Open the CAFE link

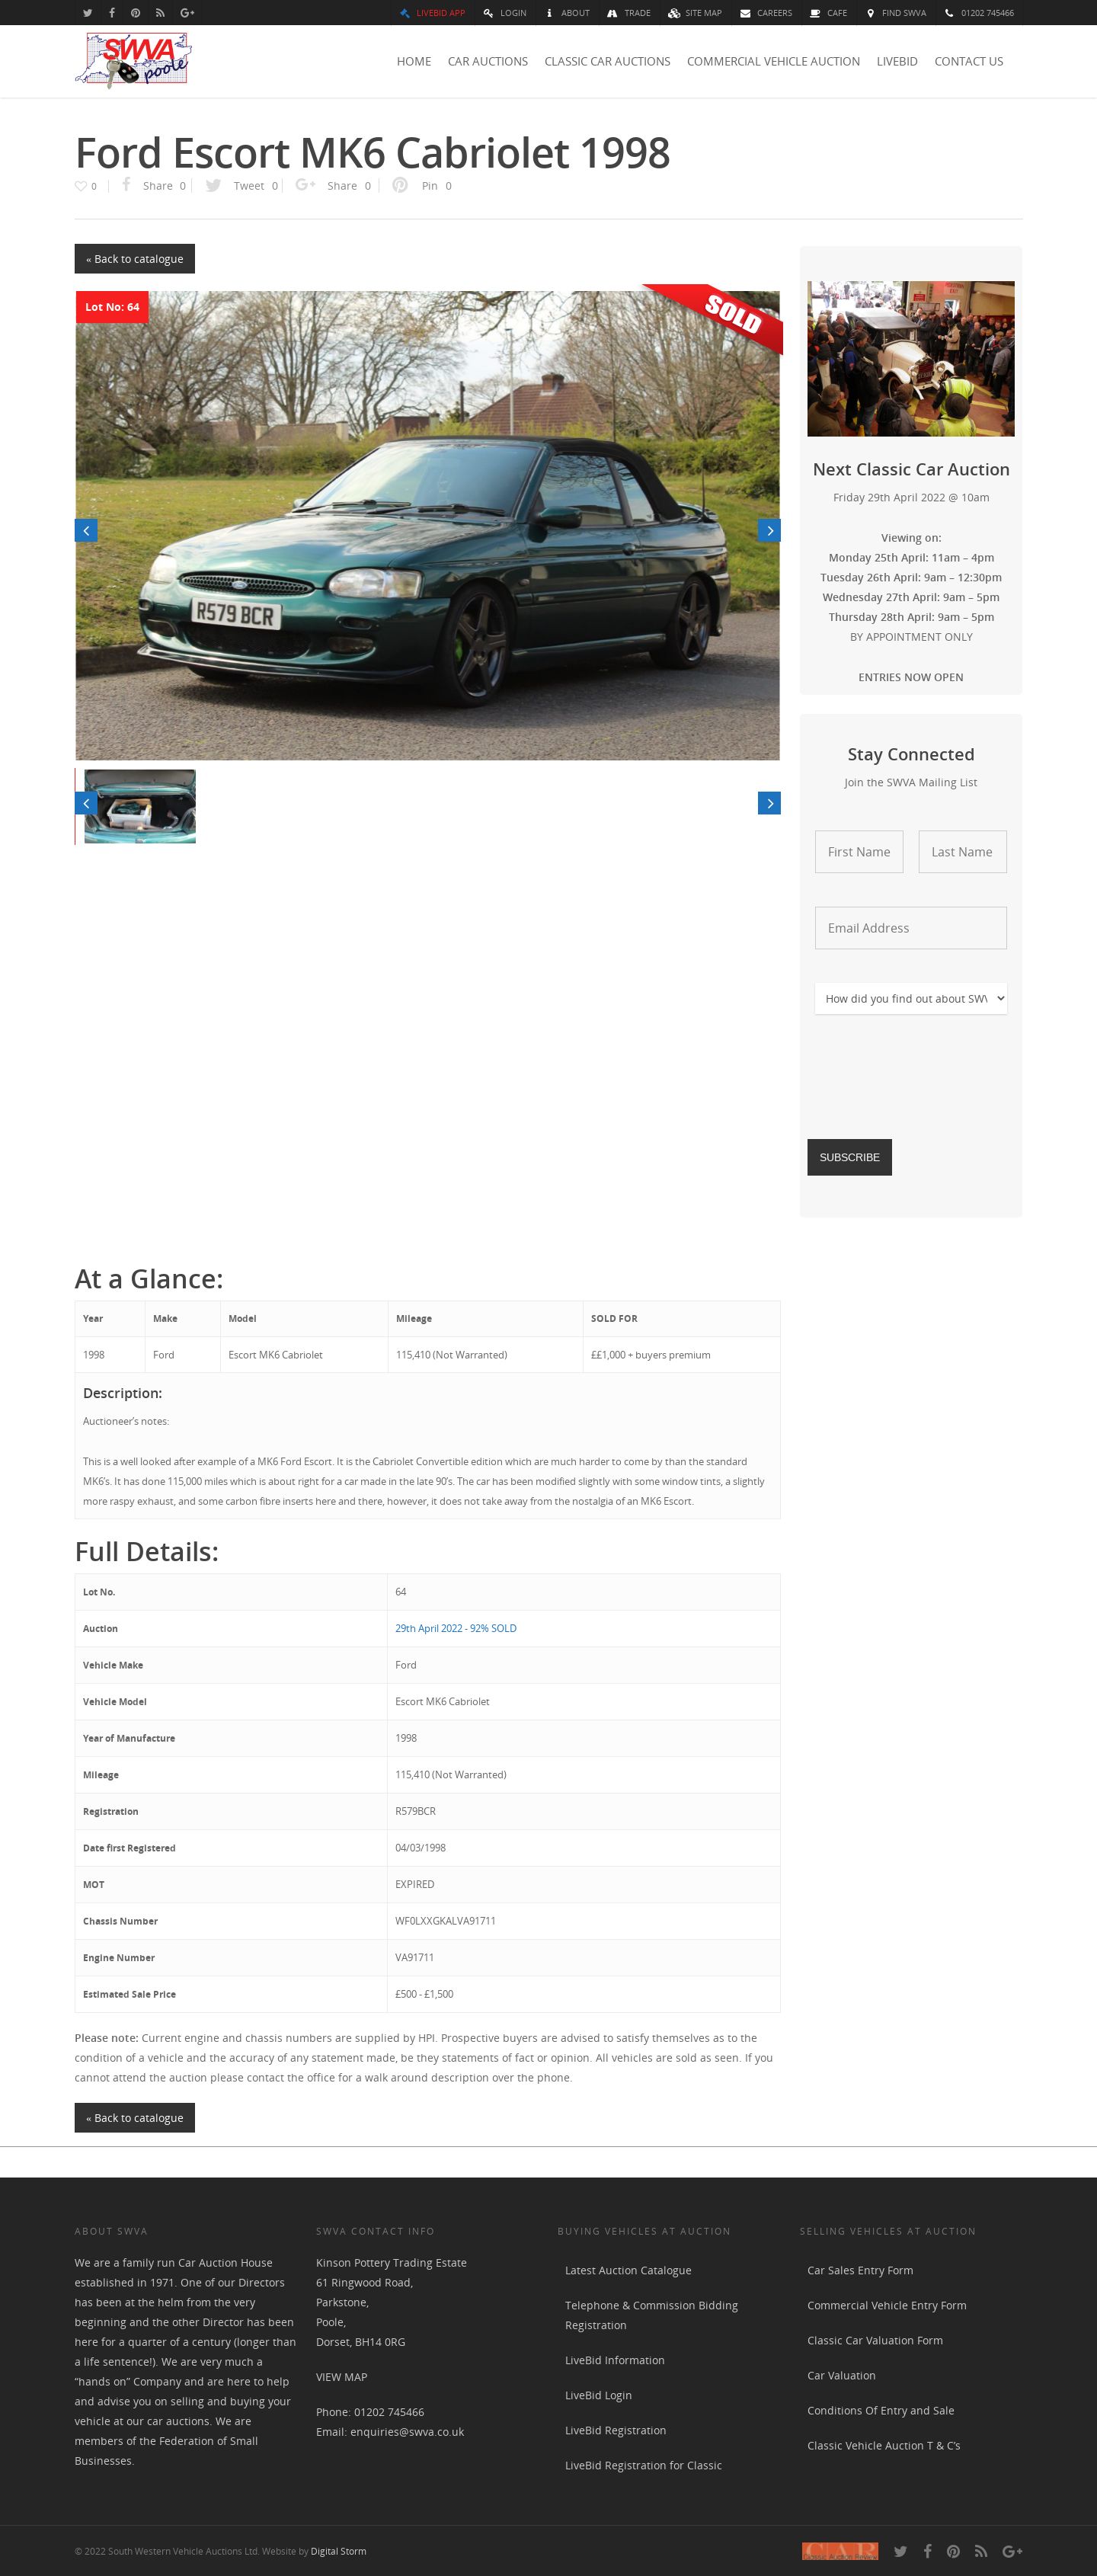(x=829, y=13)
